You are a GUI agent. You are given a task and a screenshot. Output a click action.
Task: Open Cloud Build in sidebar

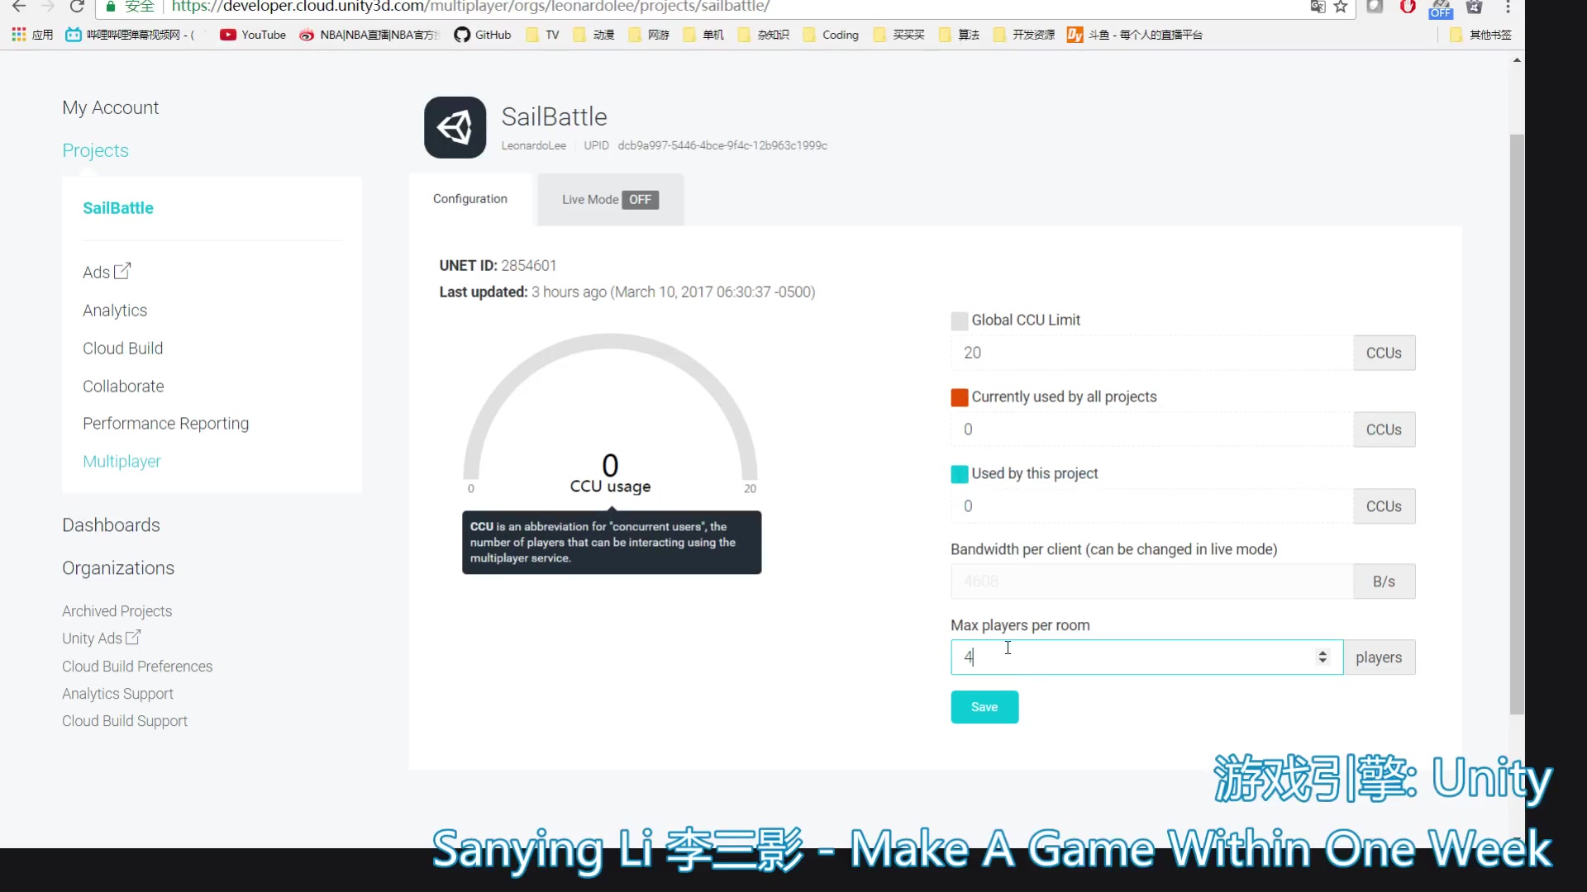pos(122,349)
